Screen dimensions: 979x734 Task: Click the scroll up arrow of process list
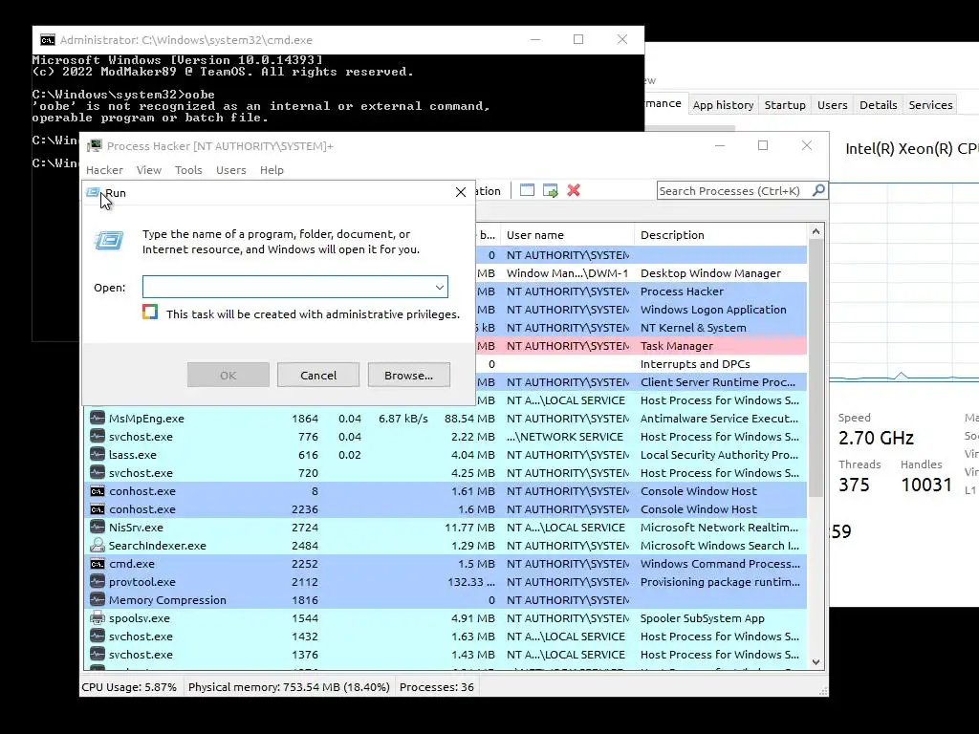tap(816, 231)
